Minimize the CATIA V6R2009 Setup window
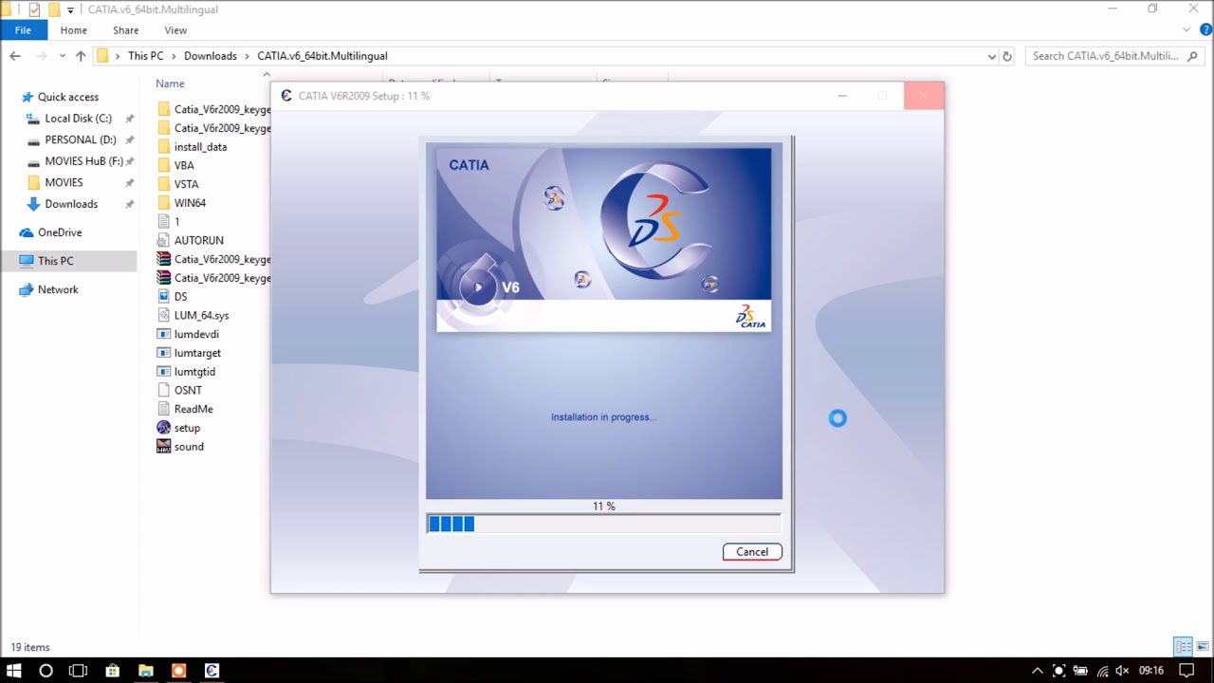 tap(842, 96)
